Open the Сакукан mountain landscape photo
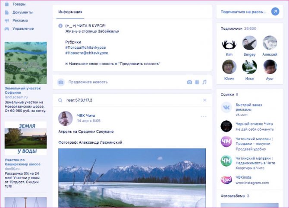 [132, 178]
